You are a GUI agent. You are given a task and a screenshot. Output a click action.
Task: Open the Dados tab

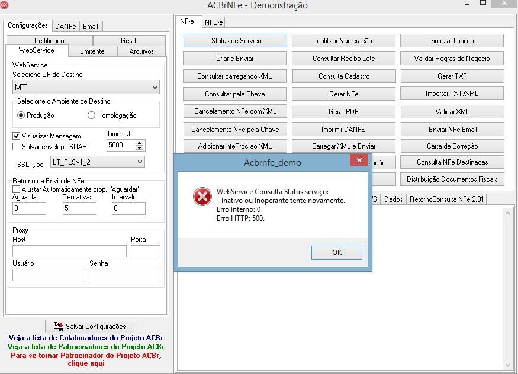pyautogui.click(x=394, y=199)
